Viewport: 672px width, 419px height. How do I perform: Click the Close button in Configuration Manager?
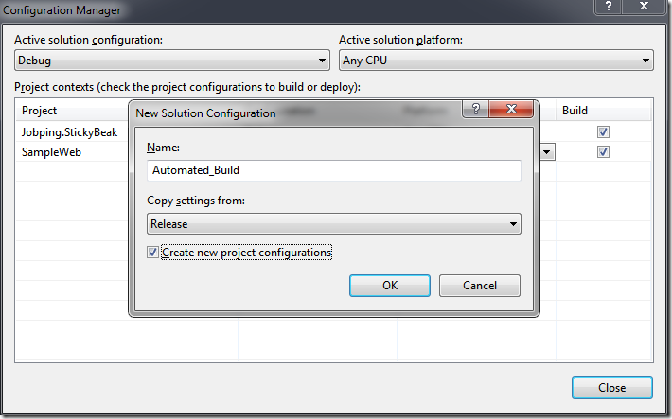point(611,388)
